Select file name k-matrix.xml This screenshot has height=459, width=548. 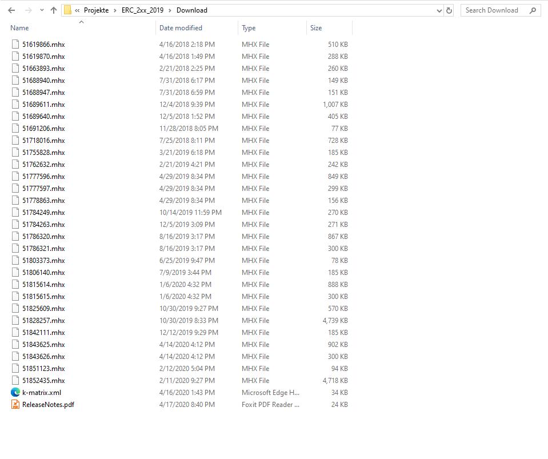tap(42, 393)
